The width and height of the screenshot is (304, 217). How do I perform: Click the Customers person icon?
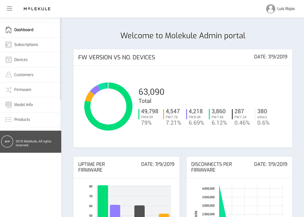(8, 75)
